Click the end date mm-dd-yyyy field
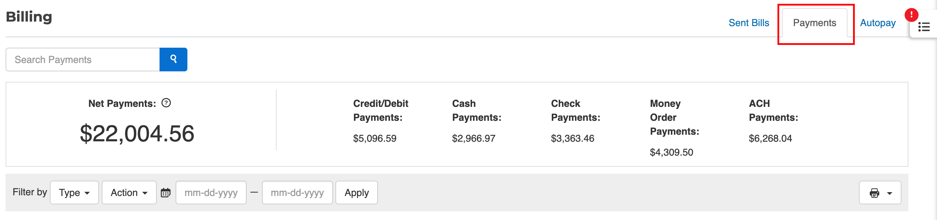The width and height of the screenshot is (937, 220). click(297, 193)
